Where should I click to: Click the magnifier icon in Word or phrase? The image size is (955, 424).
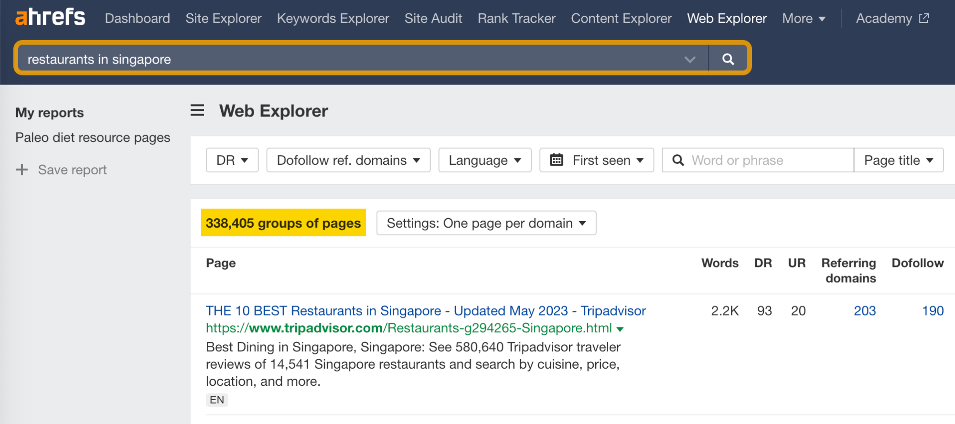(678, 160)
